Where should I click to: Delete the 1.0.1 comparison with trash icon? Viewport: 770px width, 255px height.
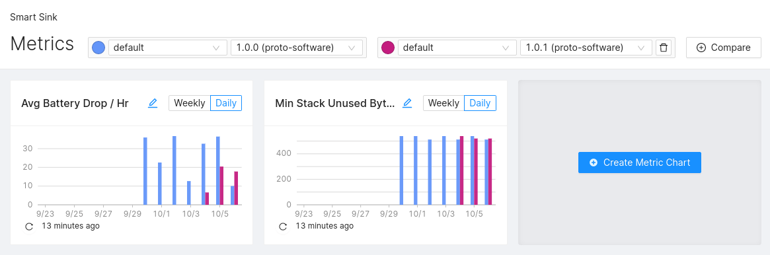[664, 48]
